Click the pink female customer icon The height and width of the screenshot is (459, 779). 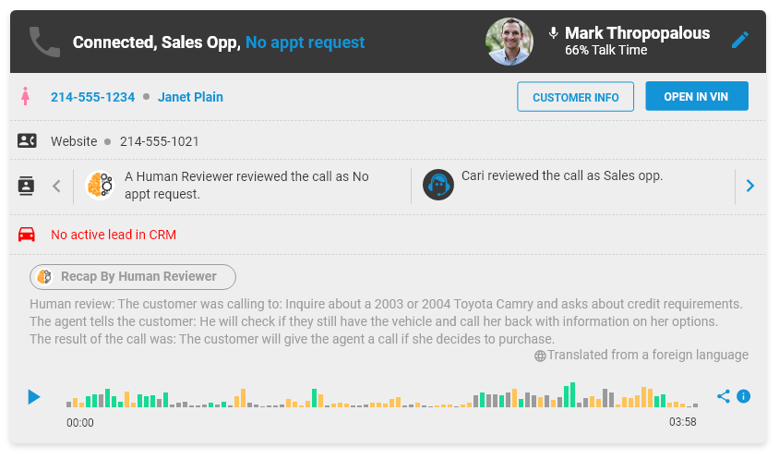[25, 96]
